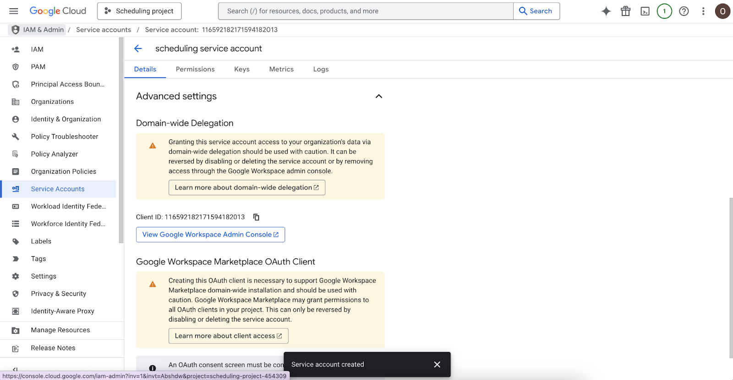Viewport: 733px width, 380px height.
Task: Select the PAM sidebar icon
Action: click(x=16, y=67)
